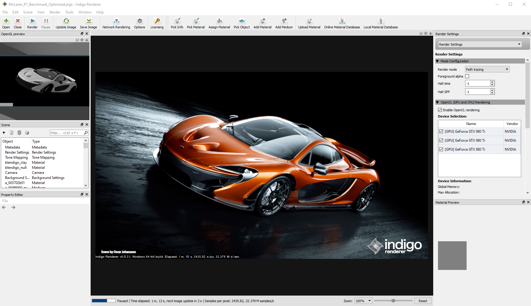Open the Render mode Path tracing dropdown
This screenshot has height=306, width=531.
487,69
